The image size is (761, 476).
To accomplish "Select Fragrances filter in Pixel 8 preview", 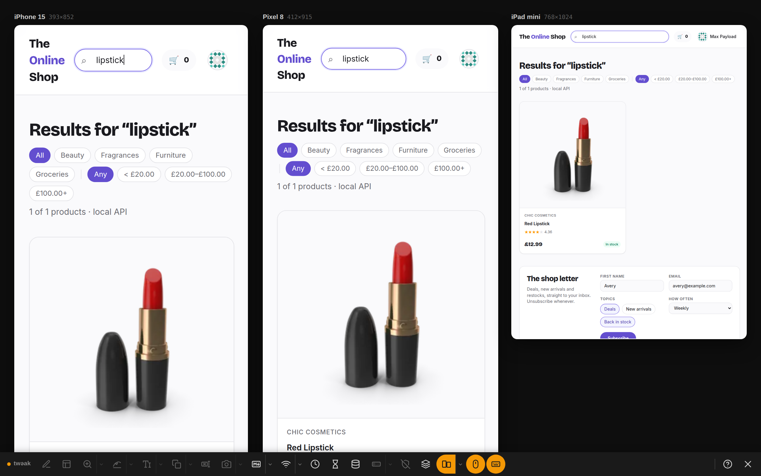I will (x=364, y=150).
